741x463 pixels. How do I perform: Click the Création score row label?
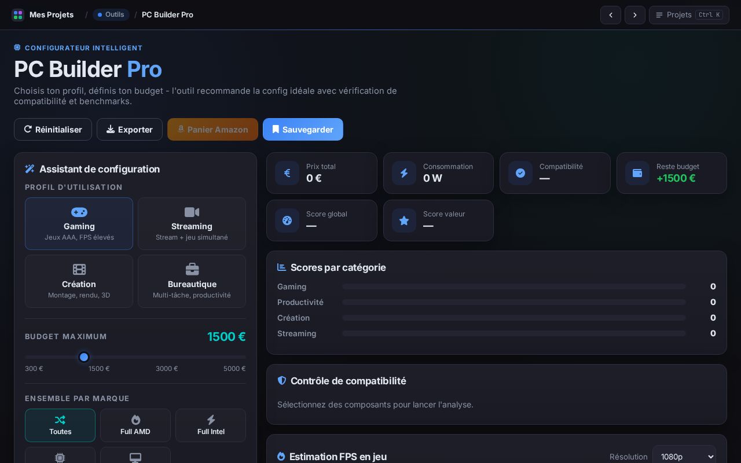[294, 318]
